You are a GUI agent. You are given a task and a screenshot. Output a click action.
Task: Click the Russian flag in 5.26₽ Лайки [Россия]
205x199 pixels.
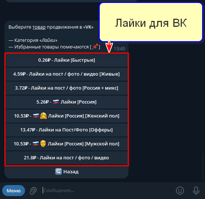point(56,102)
